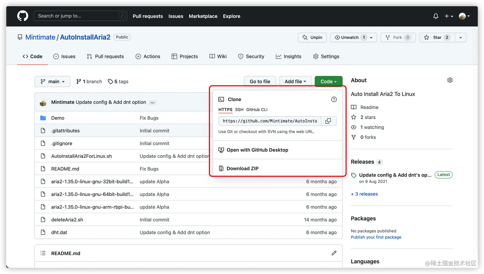Screen dimensions: 484x274
Task: Open the deleteAria2.sh Initial commit message
Action: pyautogui.click(x=154, y=220)
